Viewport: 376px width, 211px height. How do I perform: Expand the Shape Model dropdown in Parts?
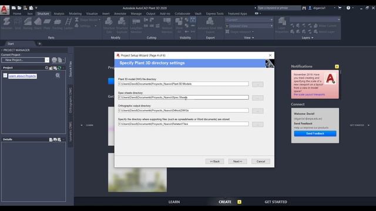tap(99, 20)
